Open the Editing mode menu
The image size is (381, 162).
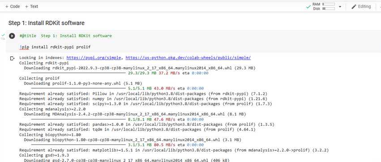(x=361, y=7)
